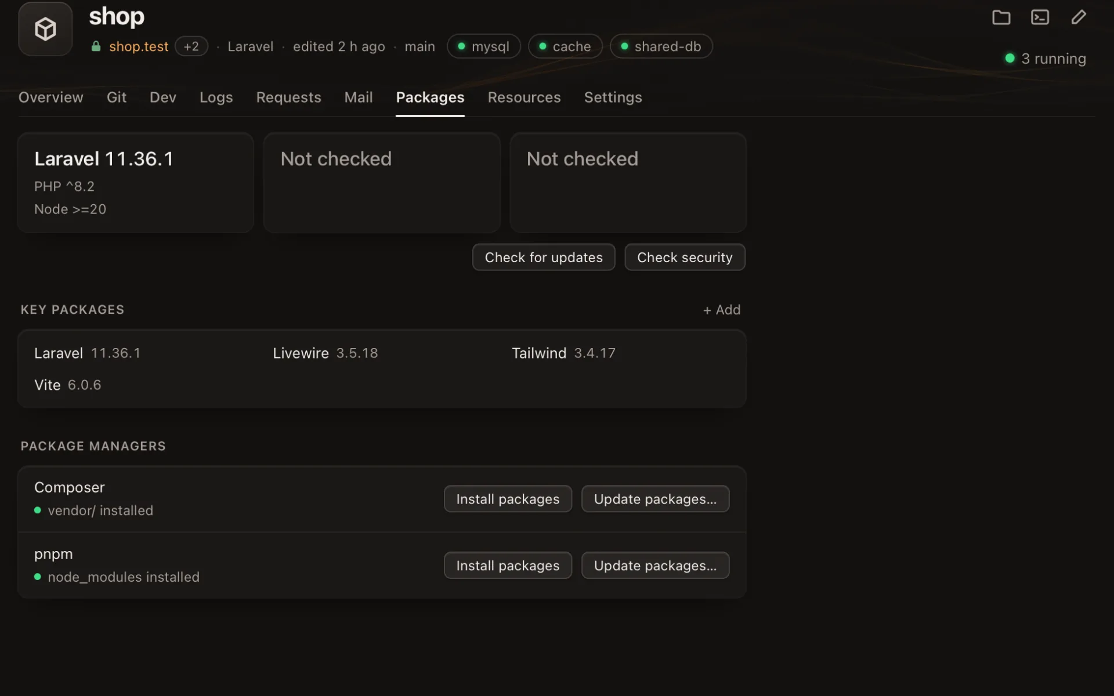Click the Check for updates button
1114x696 pixels.
coord(544,257)
